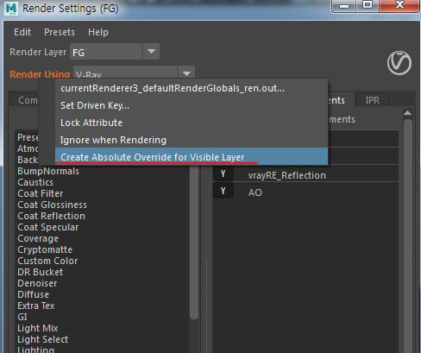
Task: Select Diffuse render element
Action: click(x=33, y=294)
